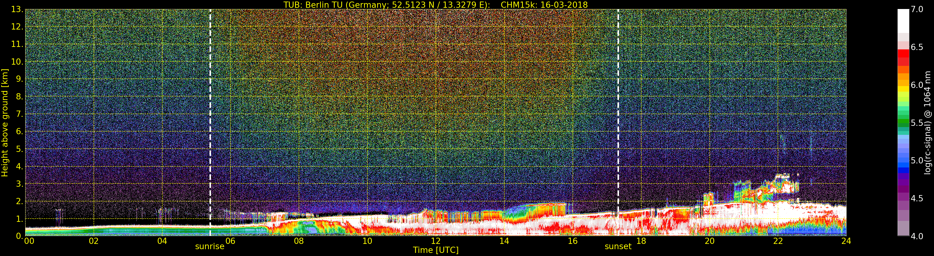The height and width of the screenshot is (256, 934).
Task: Click the '2.' height tick label
Action: click(20, 201)
